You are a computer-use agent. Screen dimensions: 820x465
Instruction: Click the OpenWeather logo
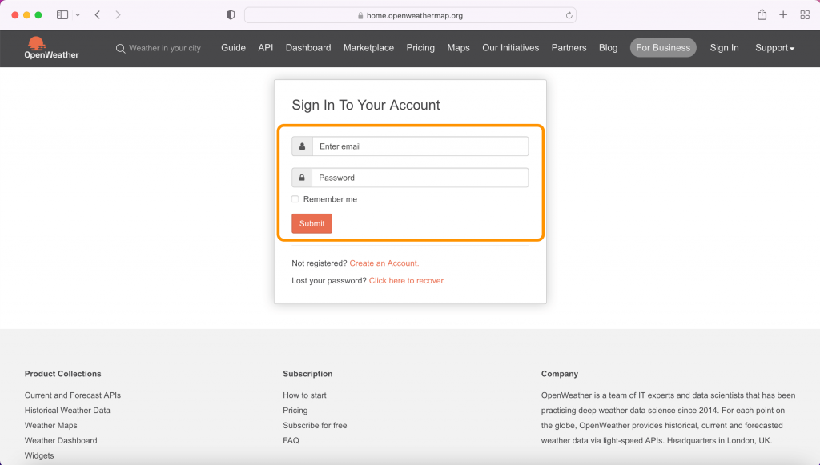[x=51, y=48]
